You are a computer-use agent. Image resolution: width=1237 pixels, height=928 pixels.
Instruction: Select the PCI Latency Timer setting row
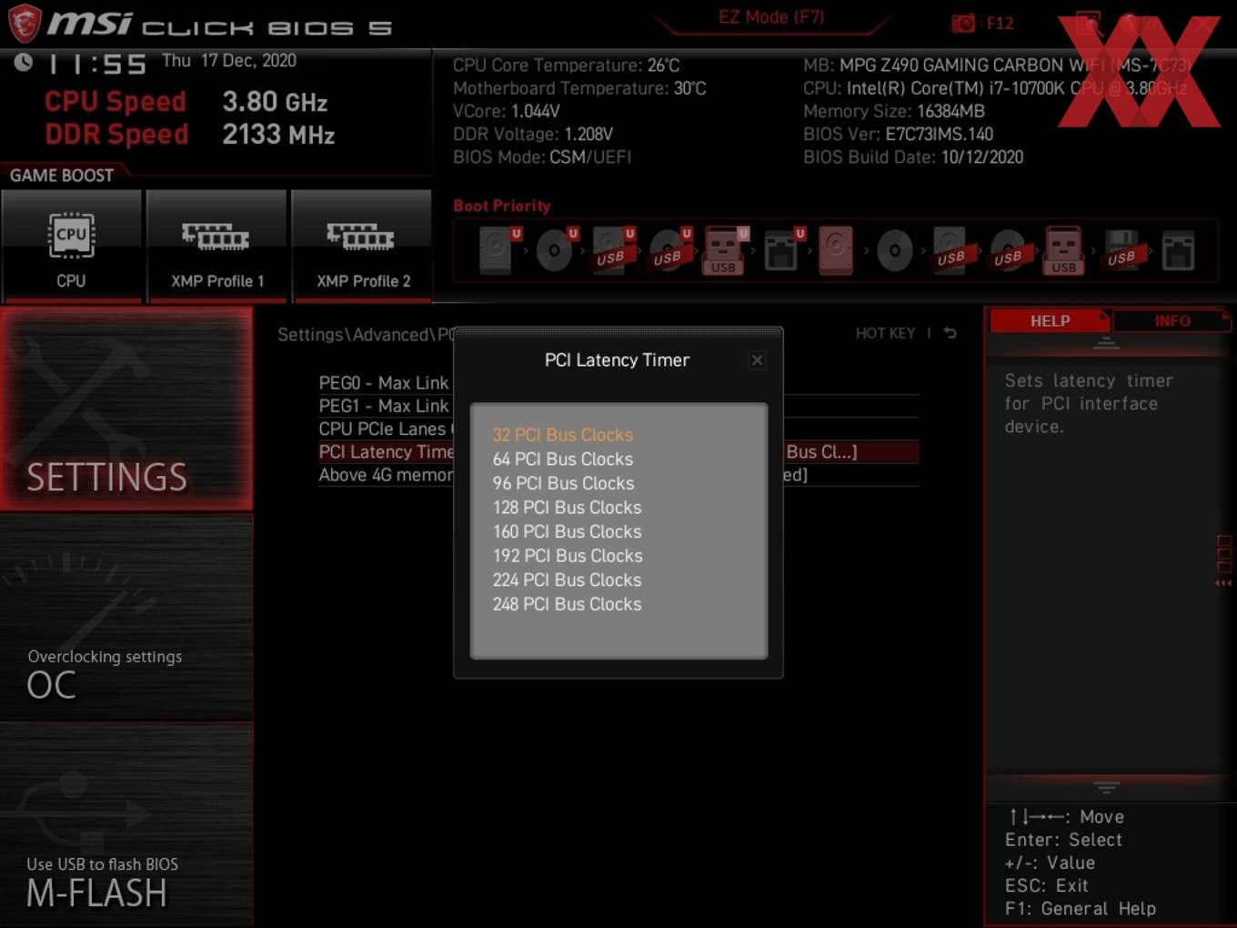[618, 452]
